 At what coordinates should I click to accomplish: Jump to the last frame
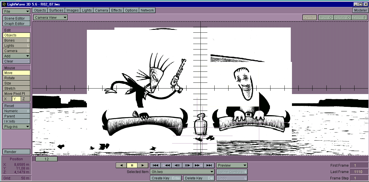(x=209, y=165)
